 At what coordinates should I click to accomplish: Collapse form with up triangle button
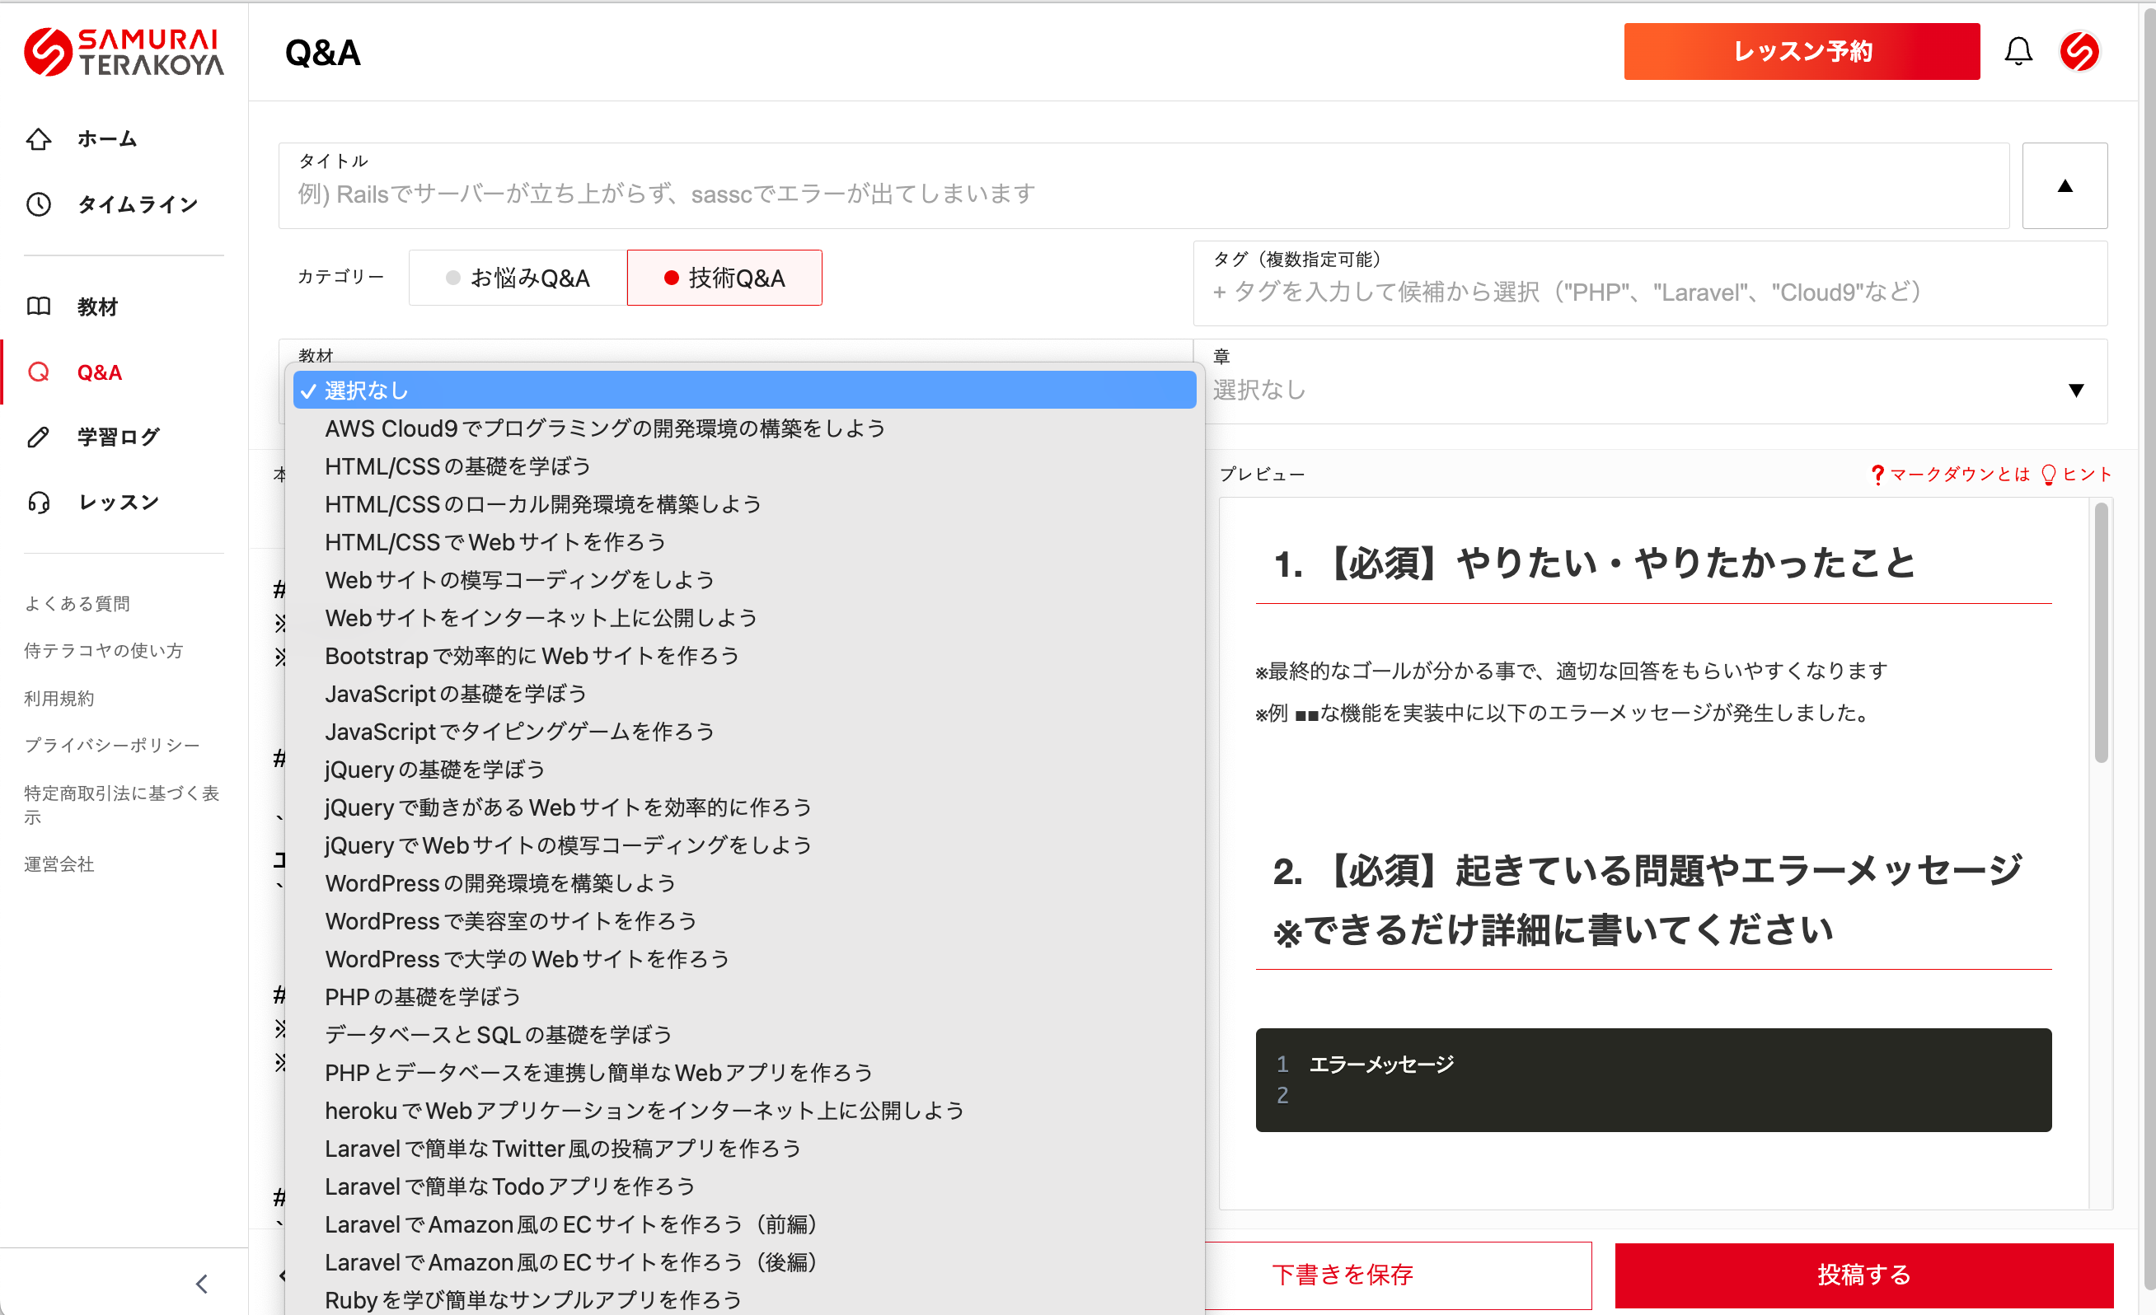(x=2065, y=185)
